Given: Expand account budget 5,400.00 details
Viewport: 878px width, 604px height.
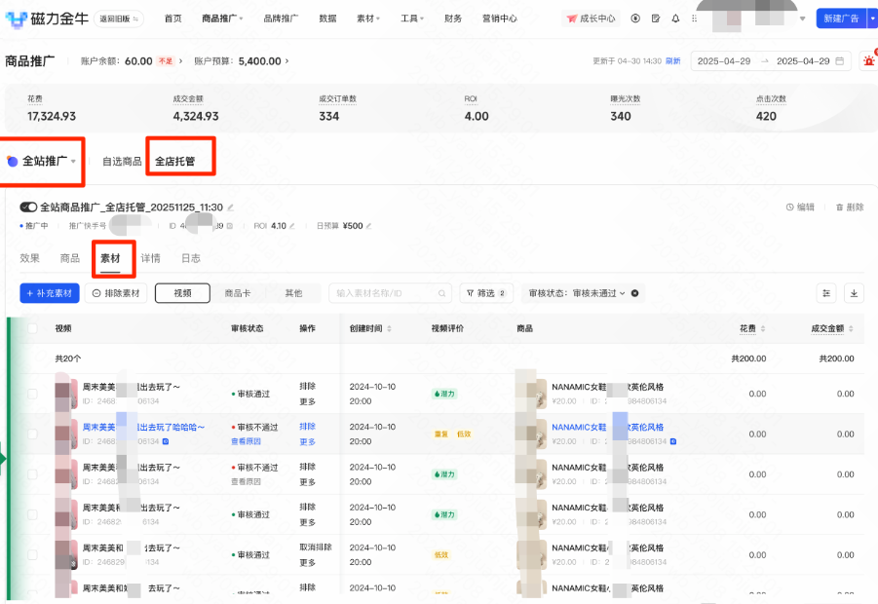Looking at the screenshot, I should point(287,61).
